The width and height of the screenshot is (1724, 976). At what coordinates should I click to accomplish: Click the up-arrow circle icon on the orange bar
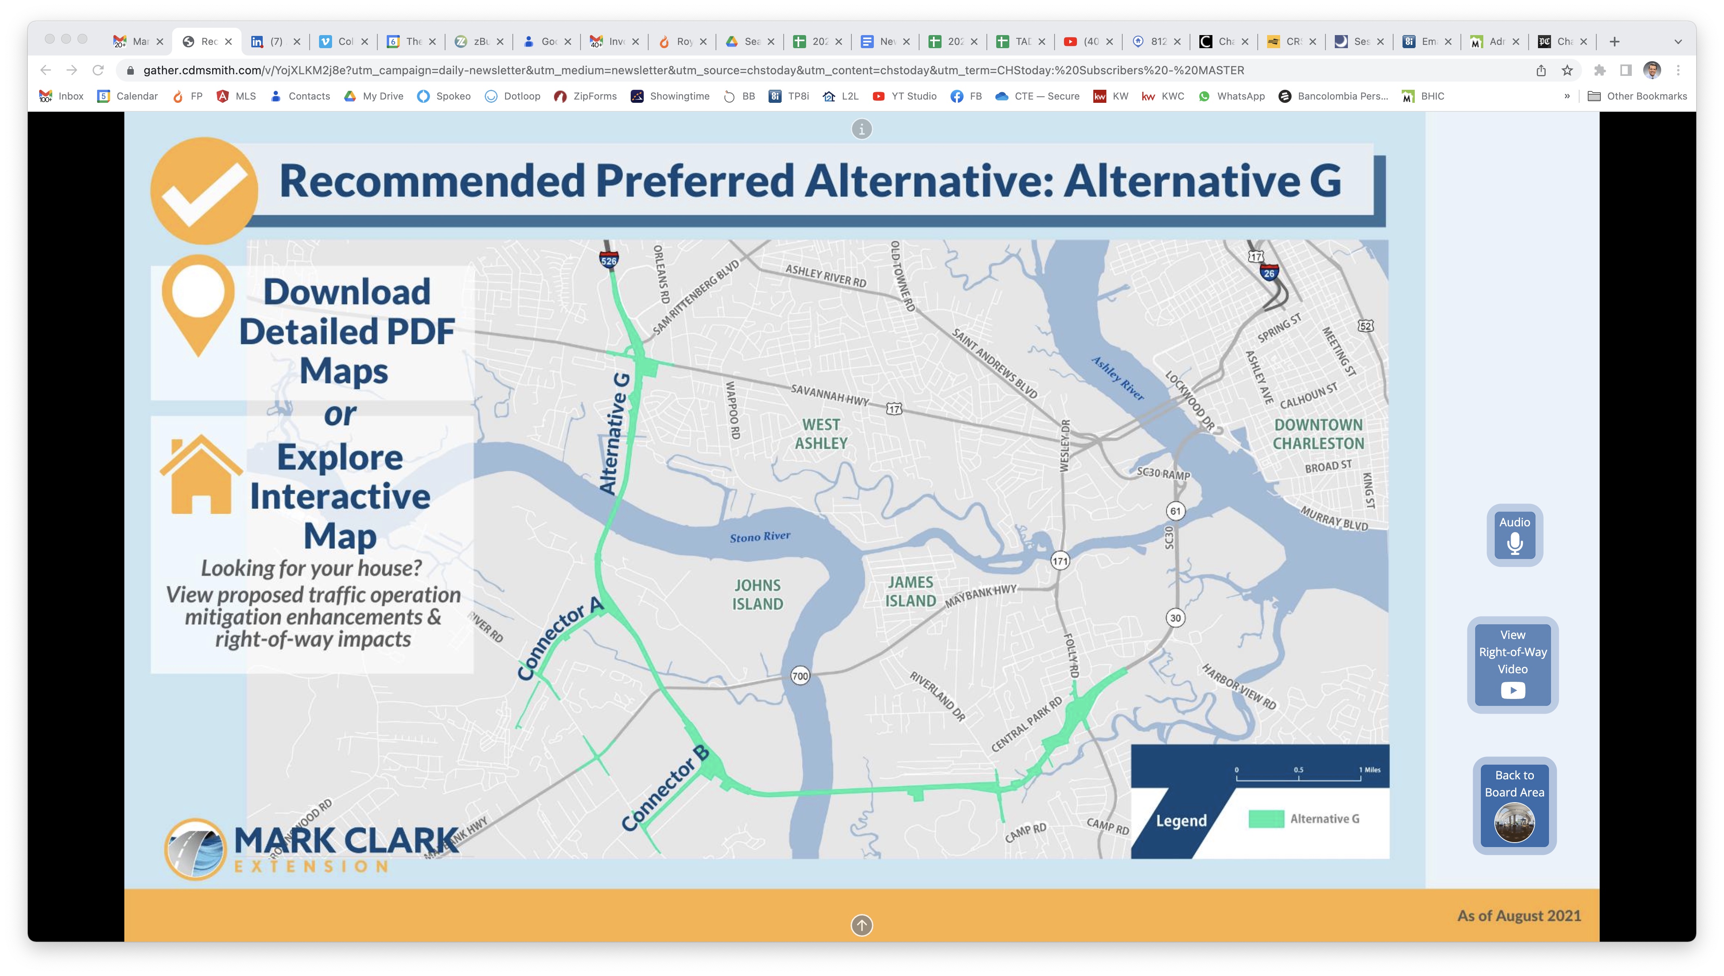pyautogui.click(x=861, y=925)
